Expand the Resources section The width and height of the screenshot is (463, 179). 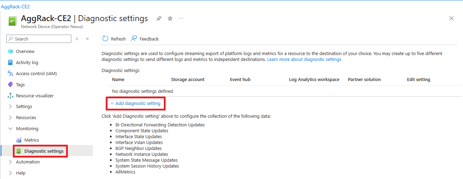[10, 117]
